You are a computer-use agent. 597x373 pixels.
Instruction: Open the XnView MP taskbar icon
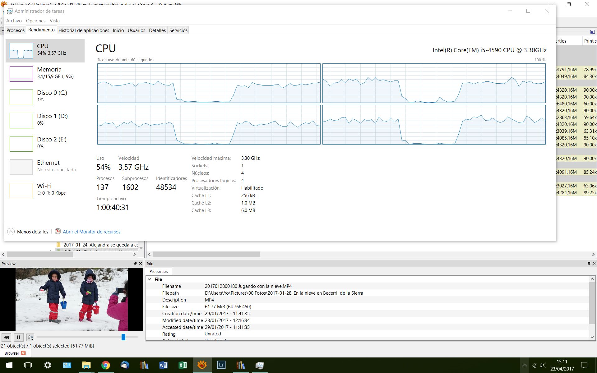pos(202,365)
